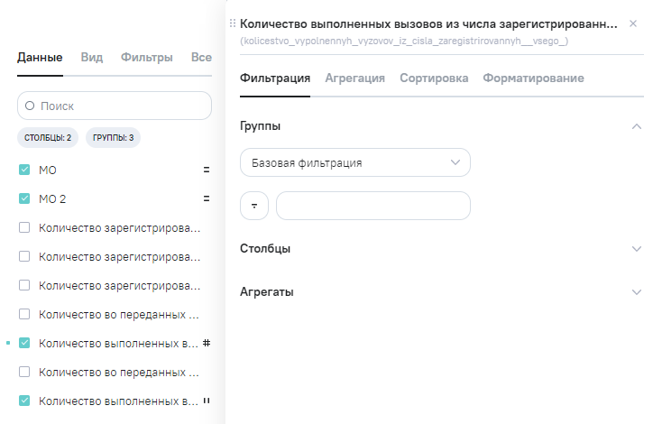Image resolution: width=653 pixels, height=424 pixels.
Task: Switch to the Агрегация tab
Action: tap(354, 78)
